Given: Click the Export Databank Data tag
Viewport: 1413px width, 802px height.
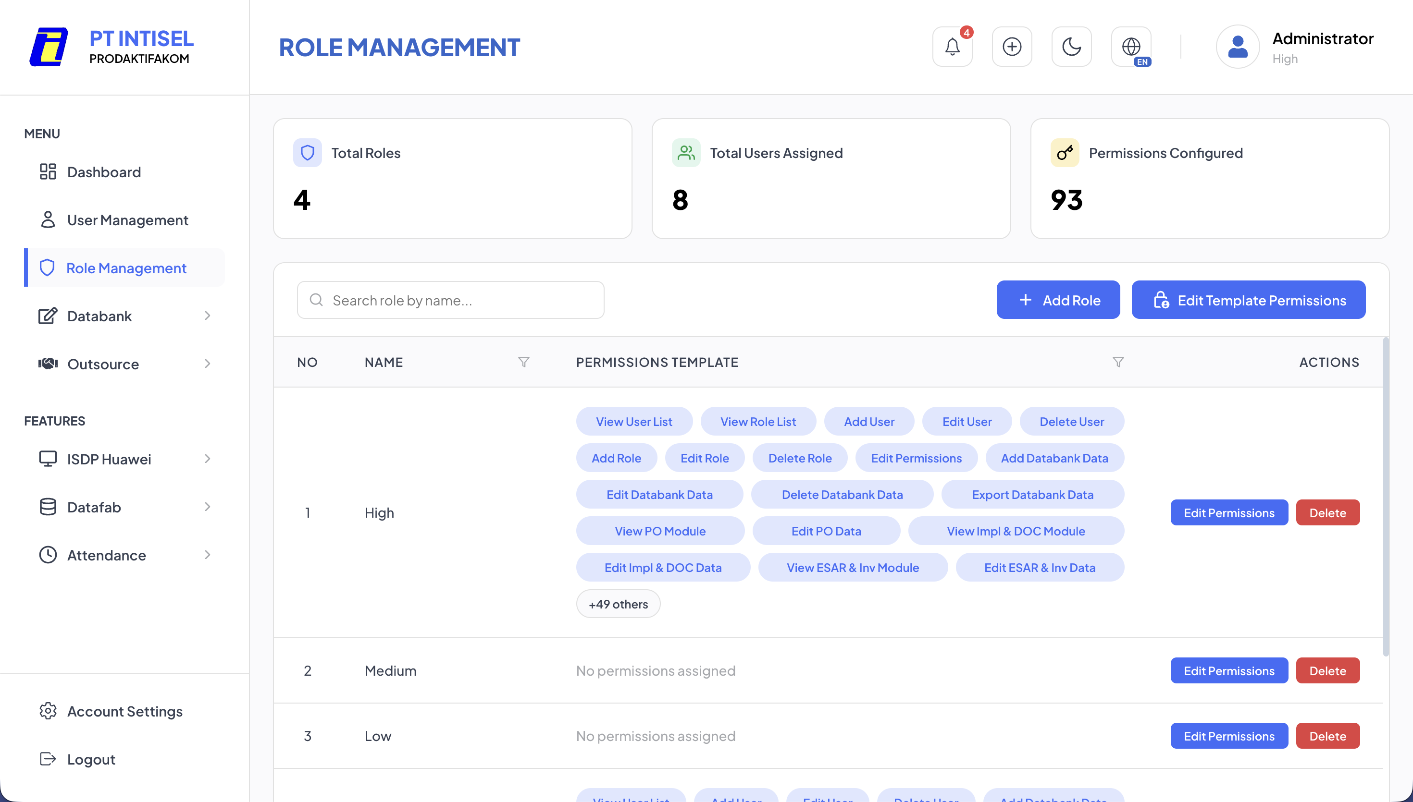Looking at the screenshot, I should (1033, 494).
